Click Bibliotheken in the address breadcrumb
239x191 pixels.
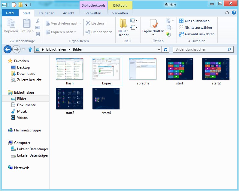click(x=56, y=49)
